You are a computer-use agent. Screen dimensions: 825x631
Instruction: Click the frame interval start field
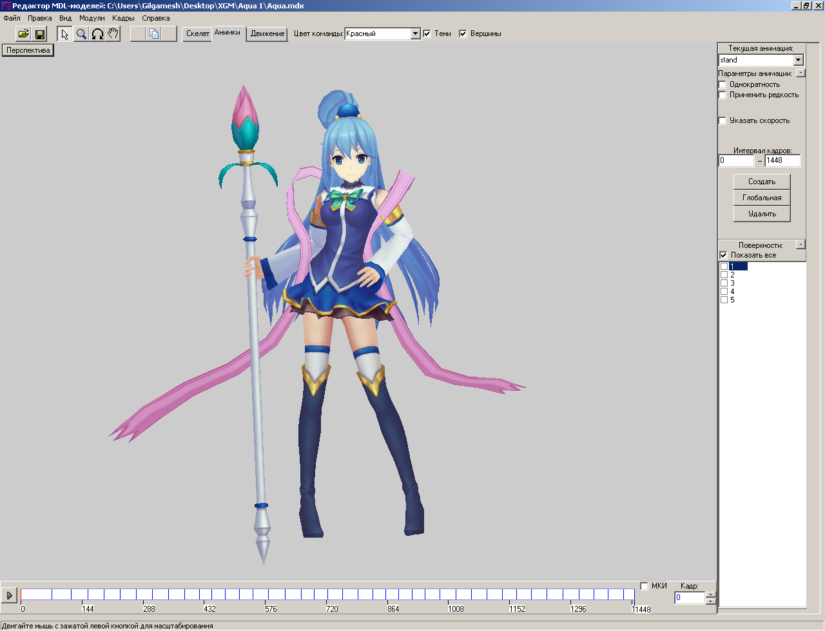[736, 160]
